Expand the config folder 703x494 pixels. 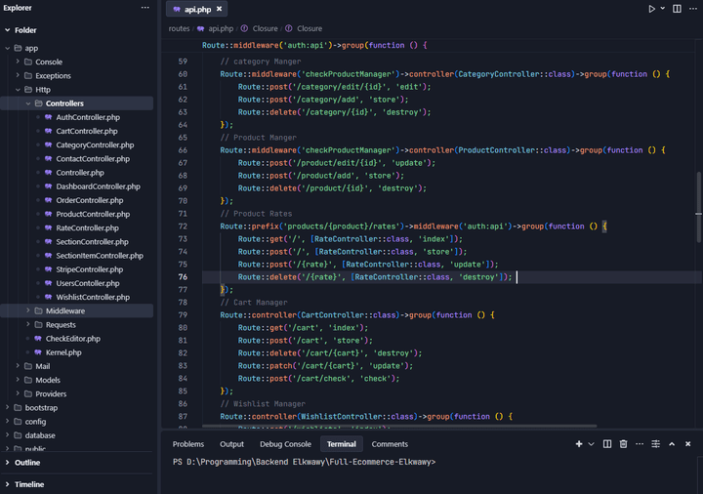coord(8,422)
